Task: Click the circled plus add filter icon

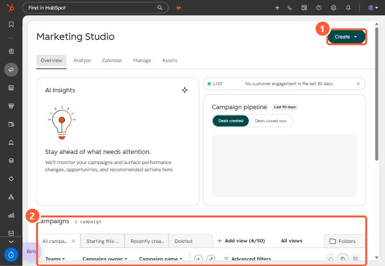Action: pyautogui.click(x=198, y=259)
